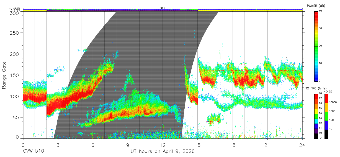The width and height of the screenshot is (340, 157).
Task: Select the "POWER (dB)" legend title
Action: coord(316,6)
